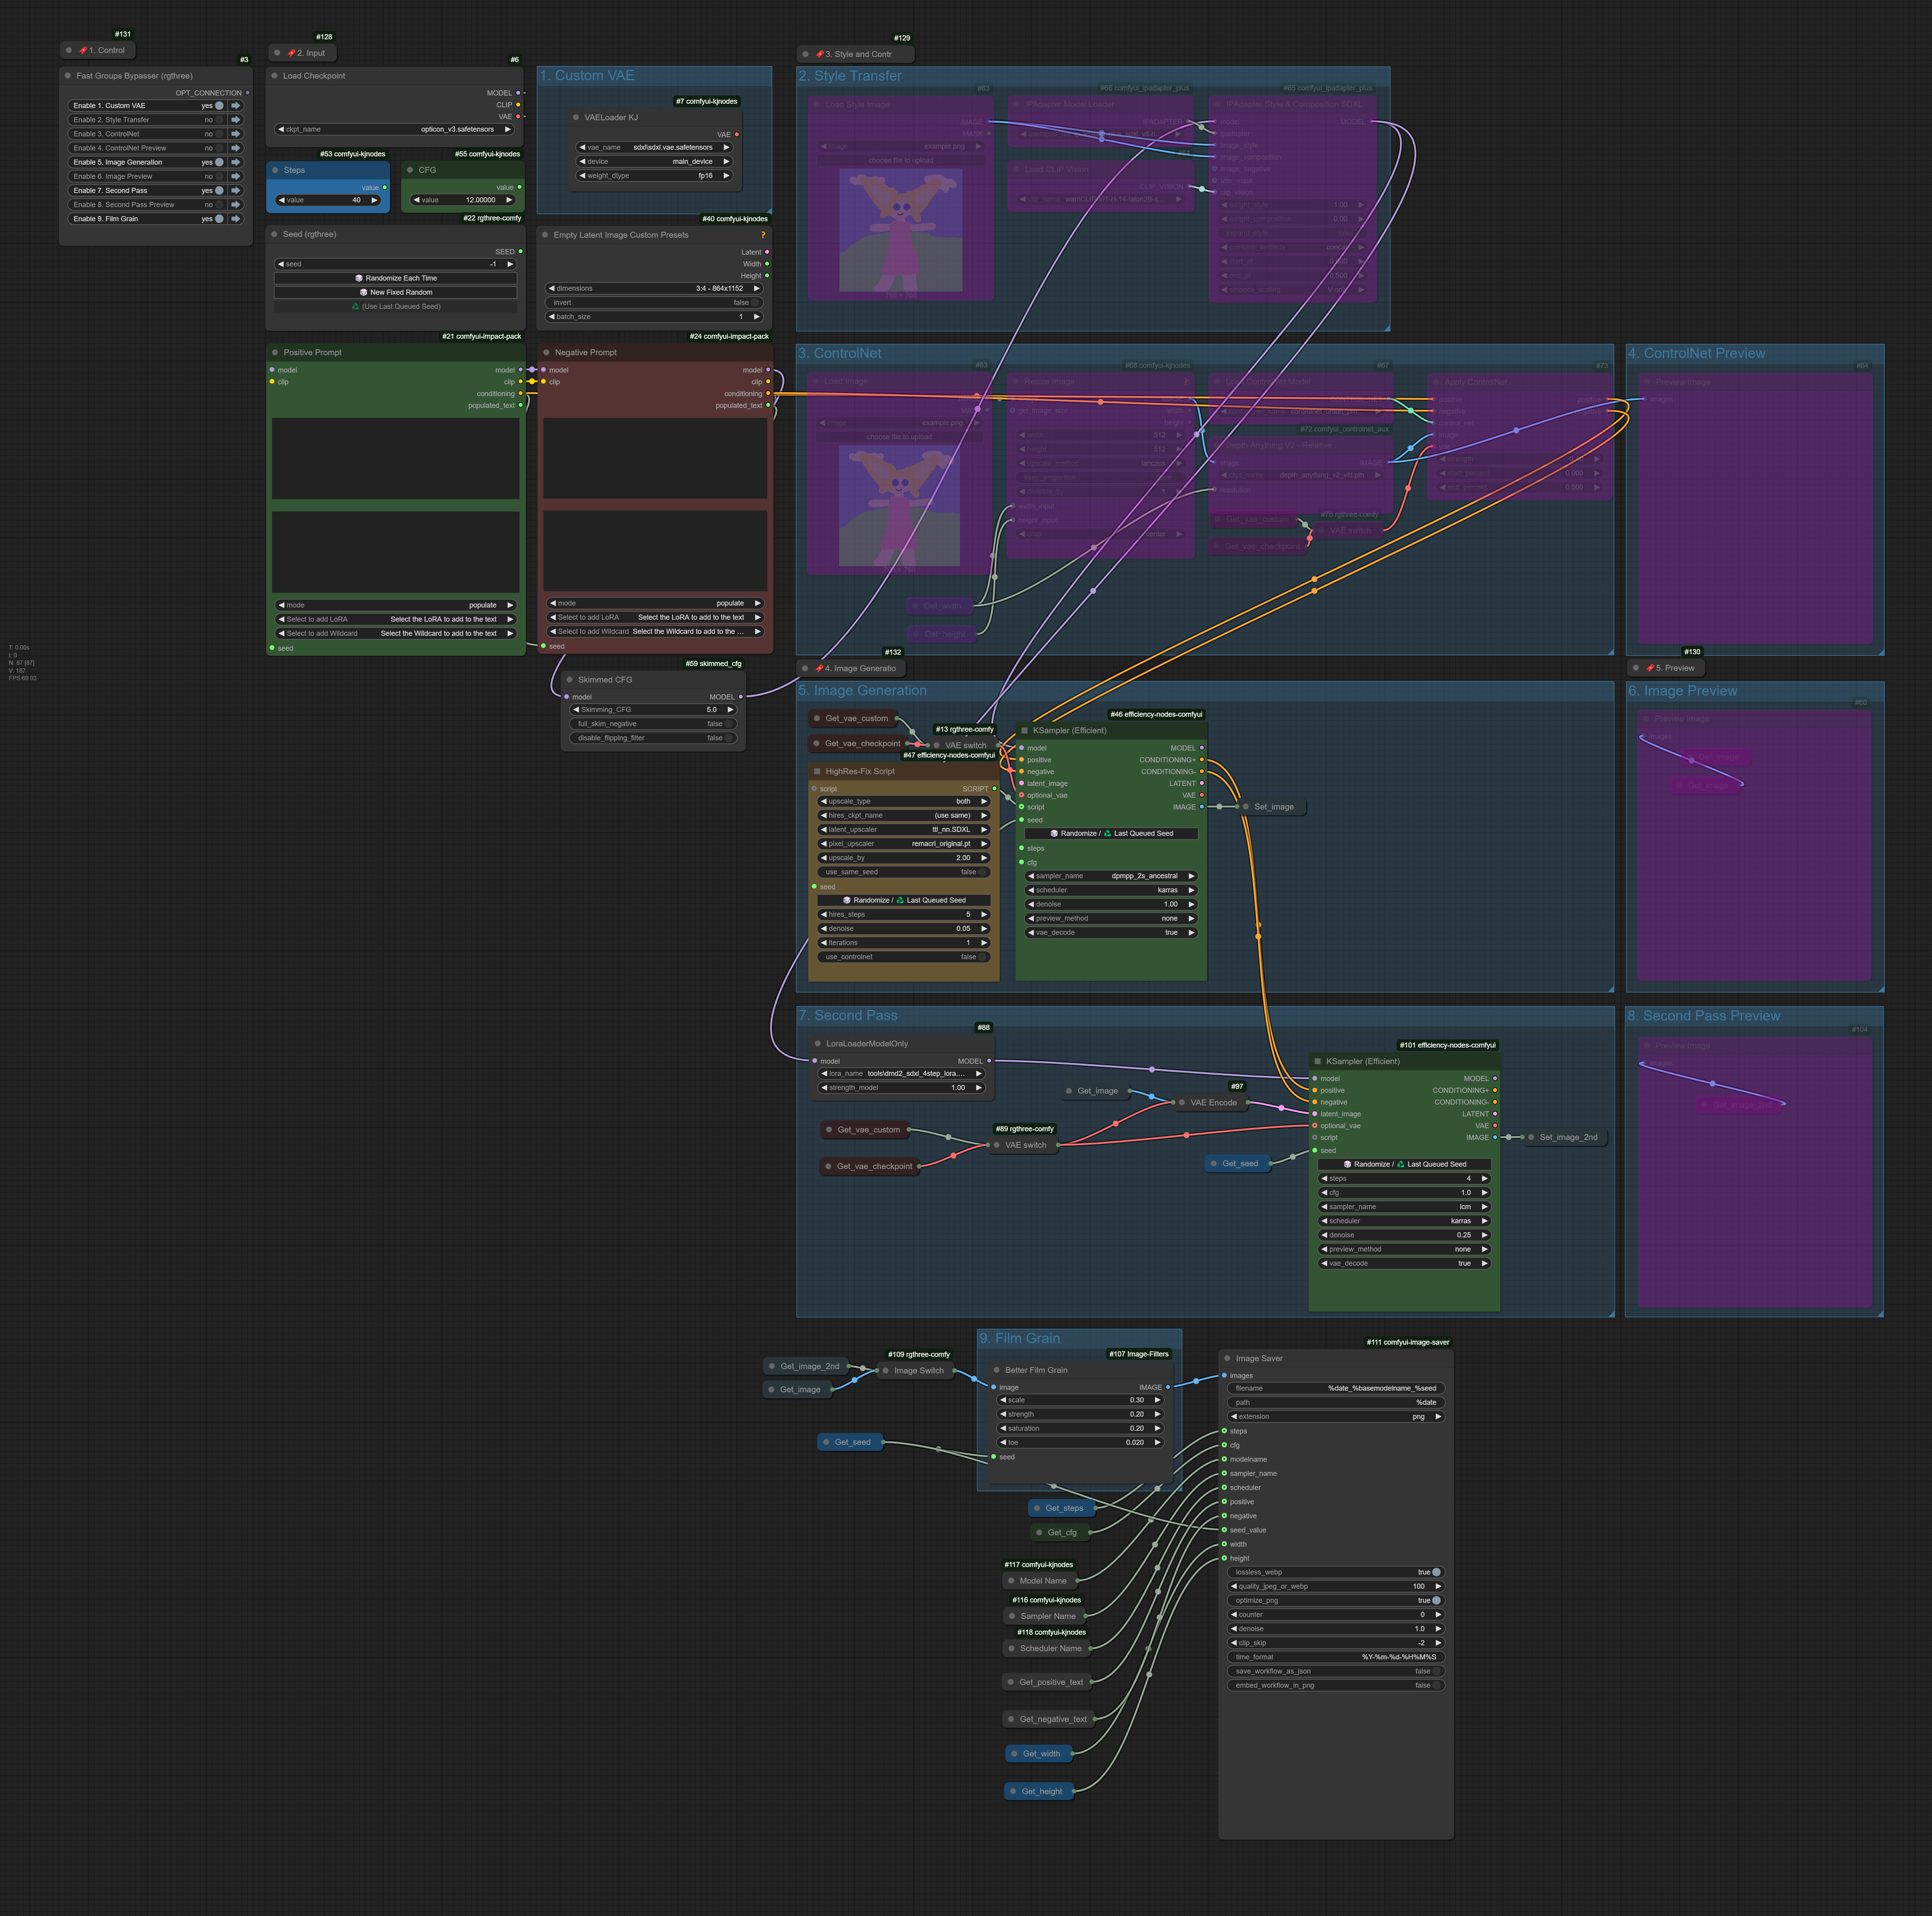Toggle Enable 2. Style Transfer group on

pos(219,120)
